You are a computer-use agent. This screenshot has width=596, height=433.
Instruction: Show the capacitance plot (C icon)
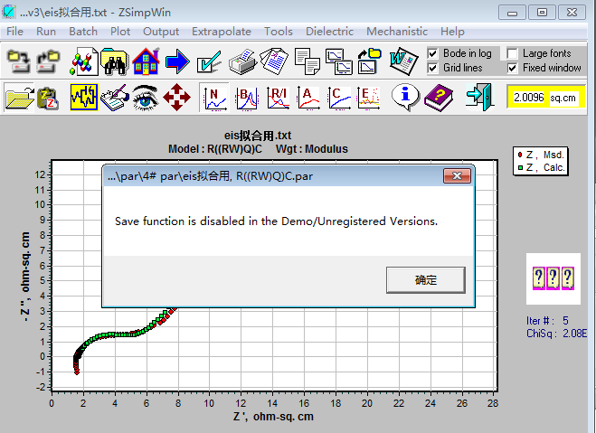coord(339,98)
